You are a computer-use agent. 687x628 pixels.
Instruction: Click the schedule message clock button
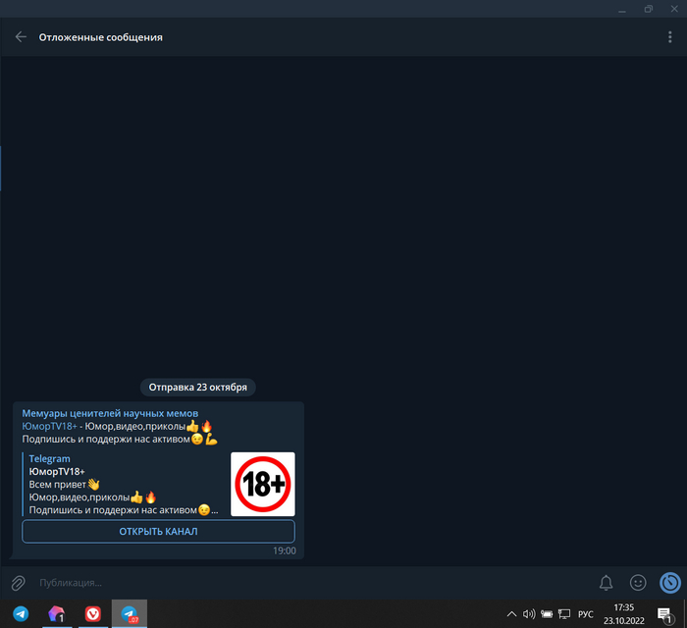coord(670,583)
